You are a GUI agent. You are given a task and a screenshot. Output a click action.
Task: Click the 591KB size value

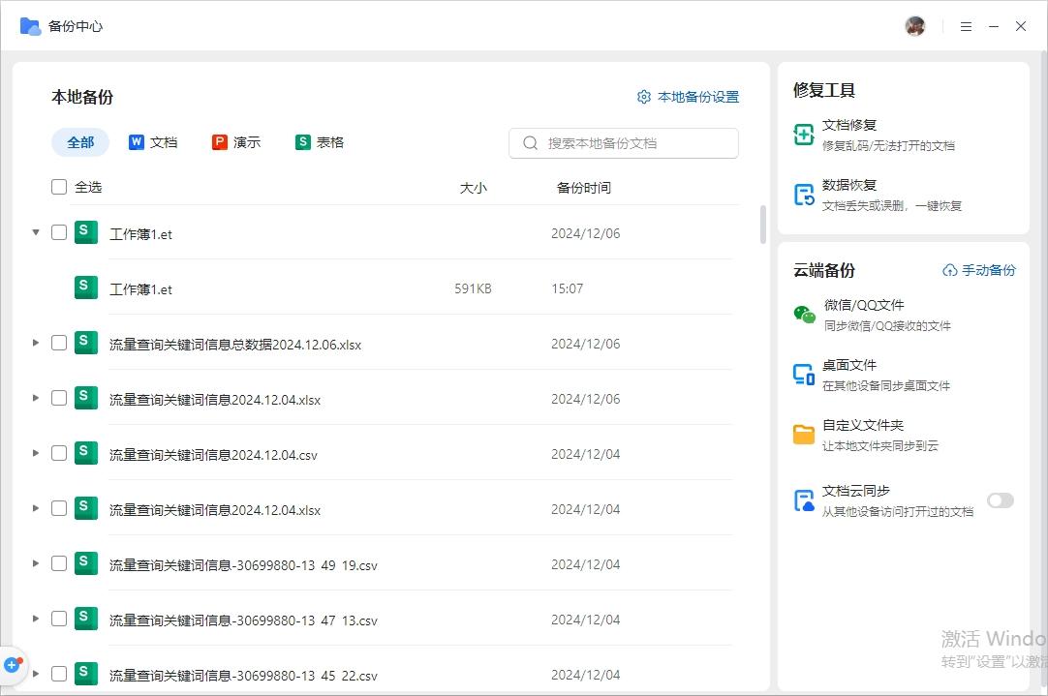[x=474, y=288]
